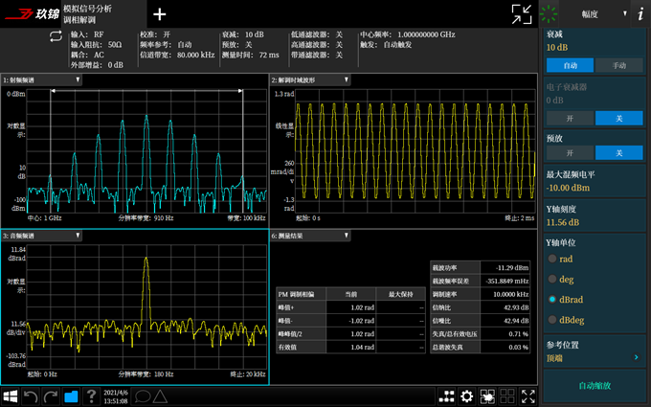Turn preamp 预放 关
651x407 pixels.
[619, 153]
